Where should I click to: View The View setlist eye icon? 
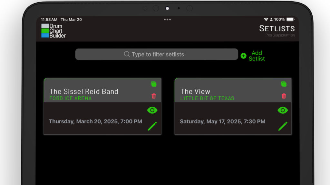tap(283, 110)
